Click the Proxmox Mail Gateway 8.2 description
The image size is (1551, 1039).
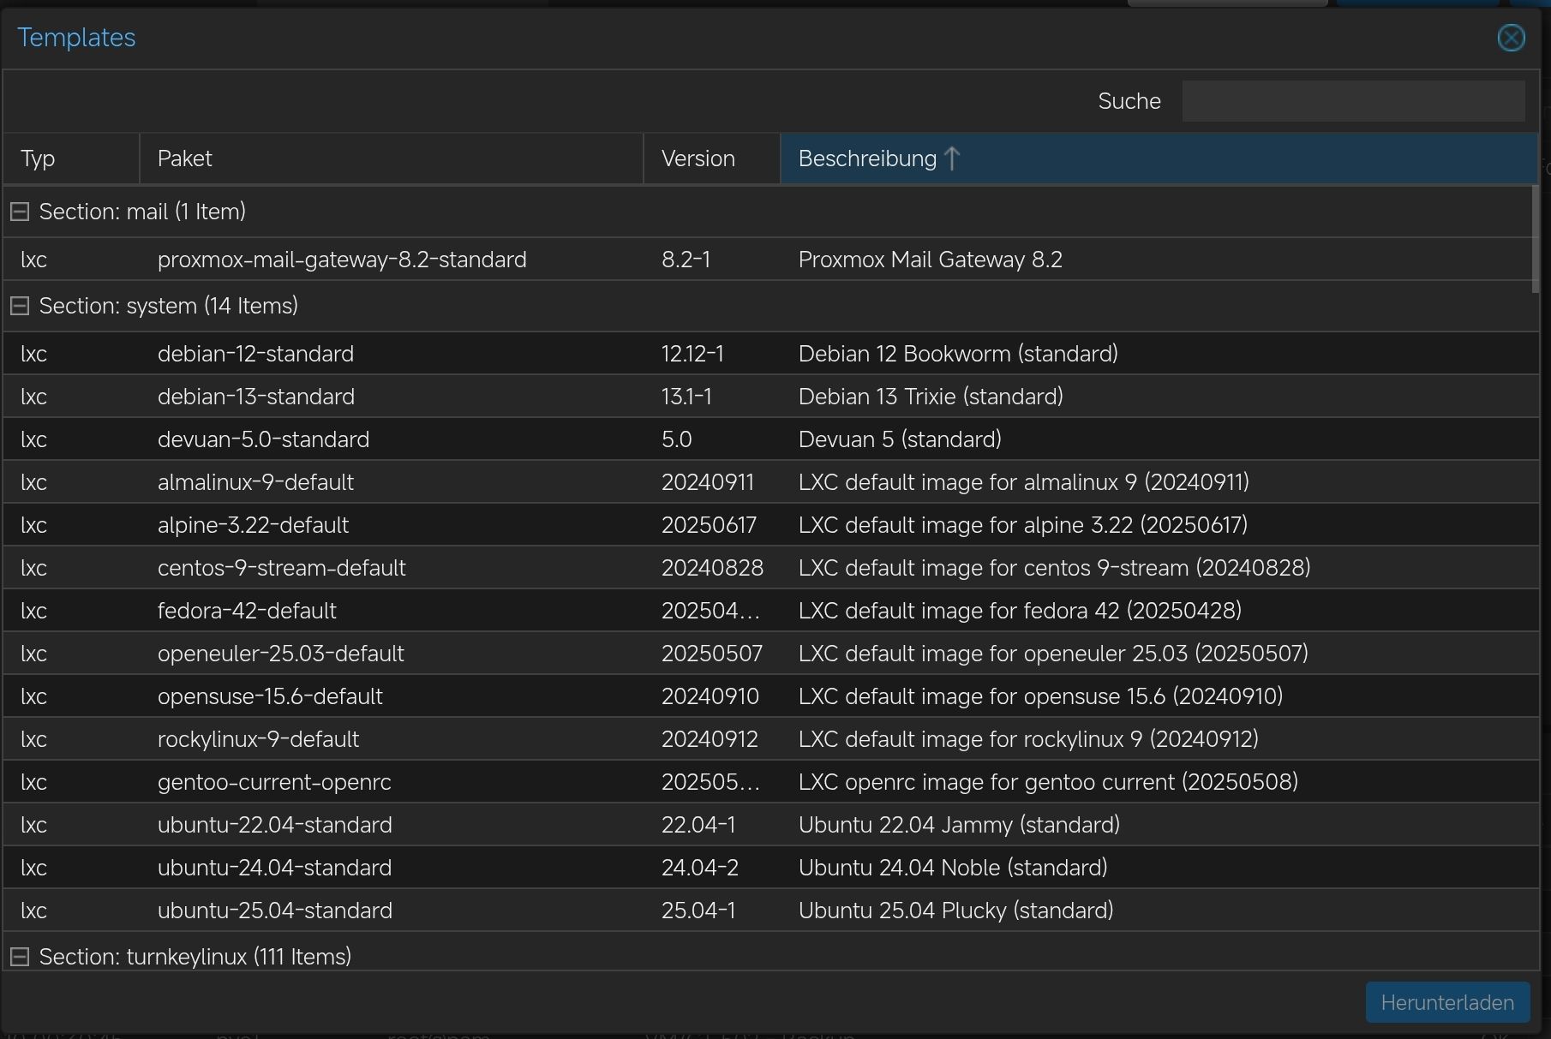point(930,260)
